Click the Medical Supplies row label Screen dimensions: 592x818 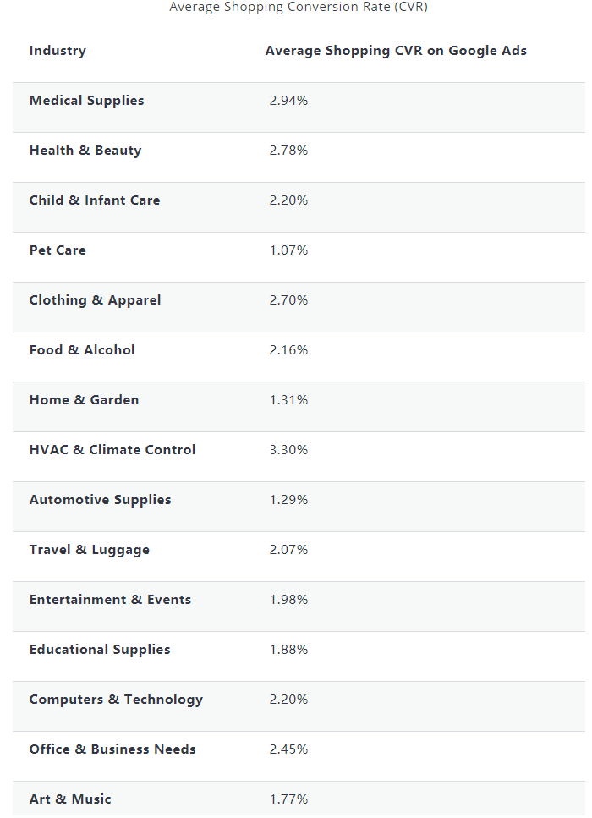[86, 101]
